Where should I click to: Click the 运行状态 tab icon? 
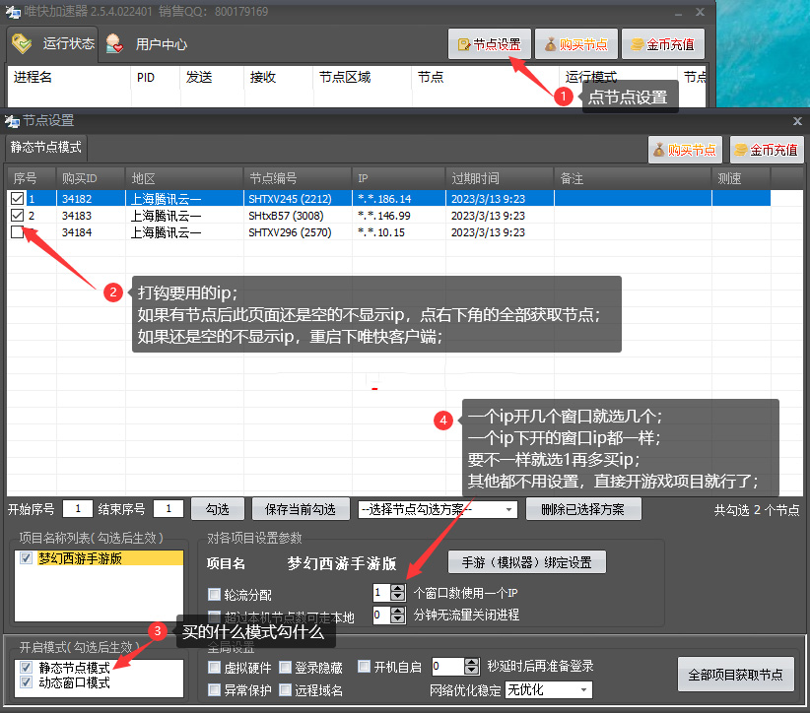(x=22, y=44)
